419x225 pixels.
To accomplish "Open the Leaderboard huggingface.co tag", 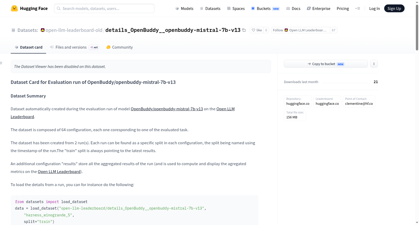I will click(327, 101).
